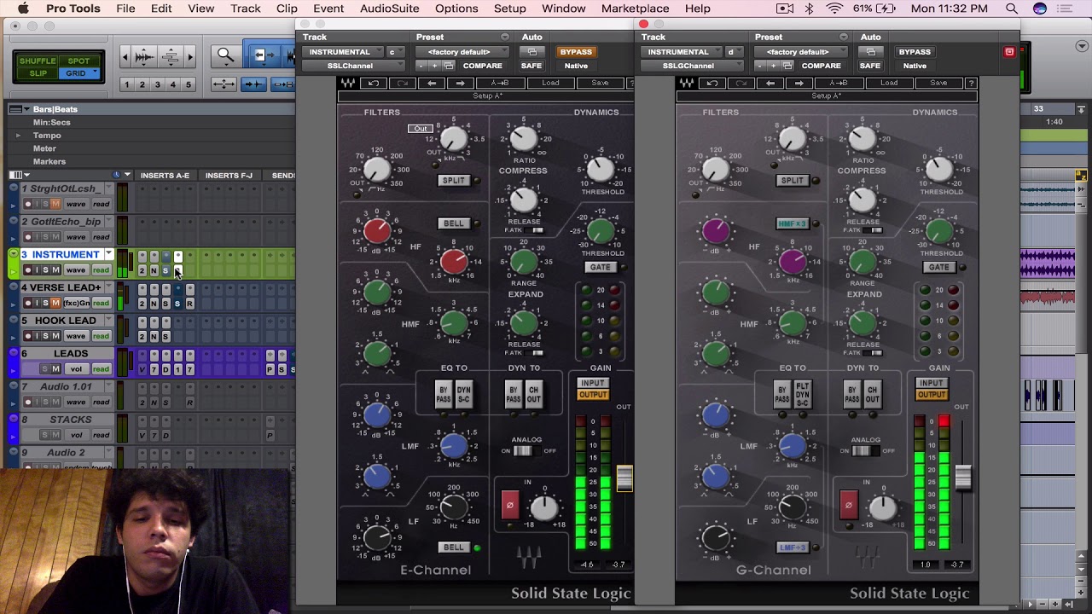Click the Wi-Fi status icon
Viewport: 1092px width, 614px height.
tap(834, 9)
